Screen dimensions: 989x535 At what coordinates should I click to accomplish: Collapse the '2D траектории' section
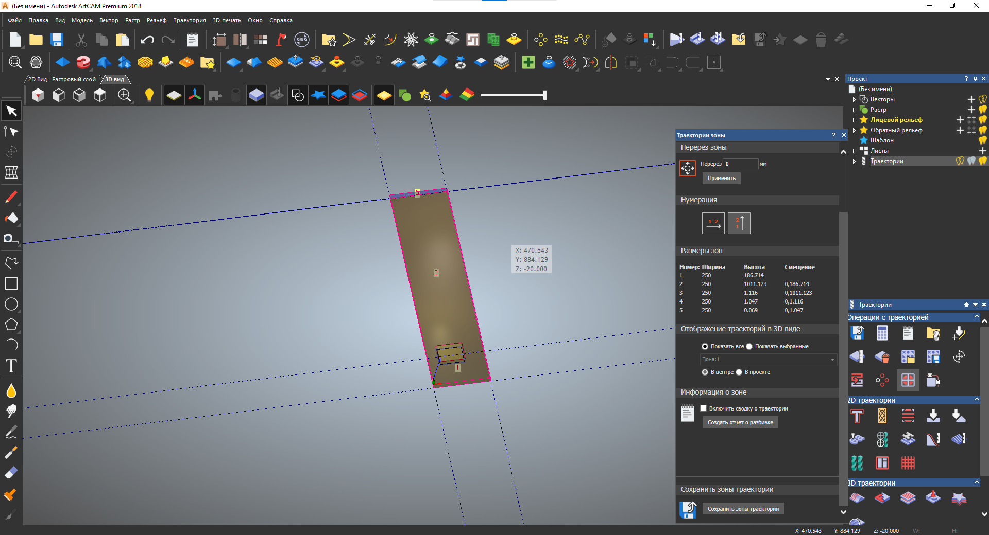tap(977, 400)
